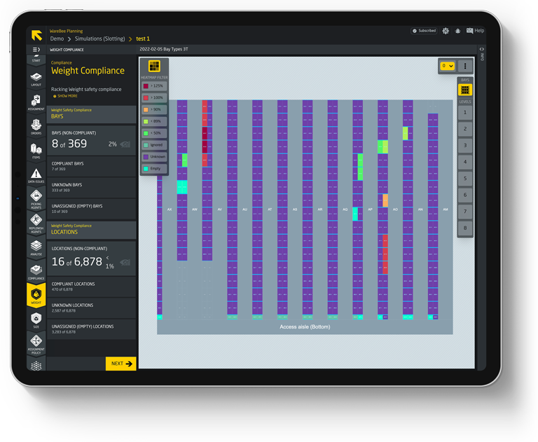This screenshot has width=538, height=442.
Task: Click the WareBee arrow logo
Action: (x=36, y=35)
